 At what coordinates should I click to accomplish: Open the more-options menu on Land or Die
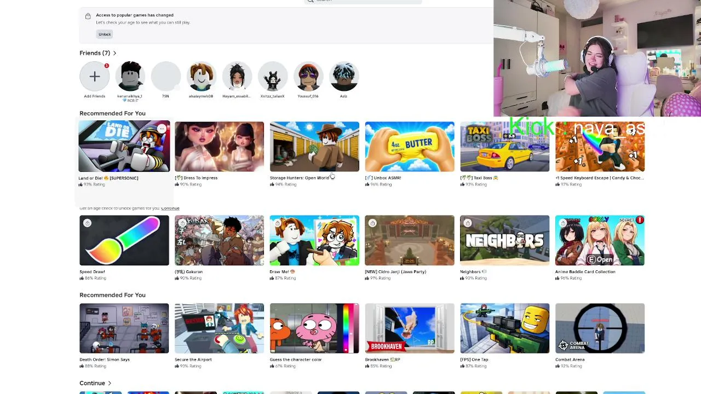pyautogui.click(x=162, y=129)
